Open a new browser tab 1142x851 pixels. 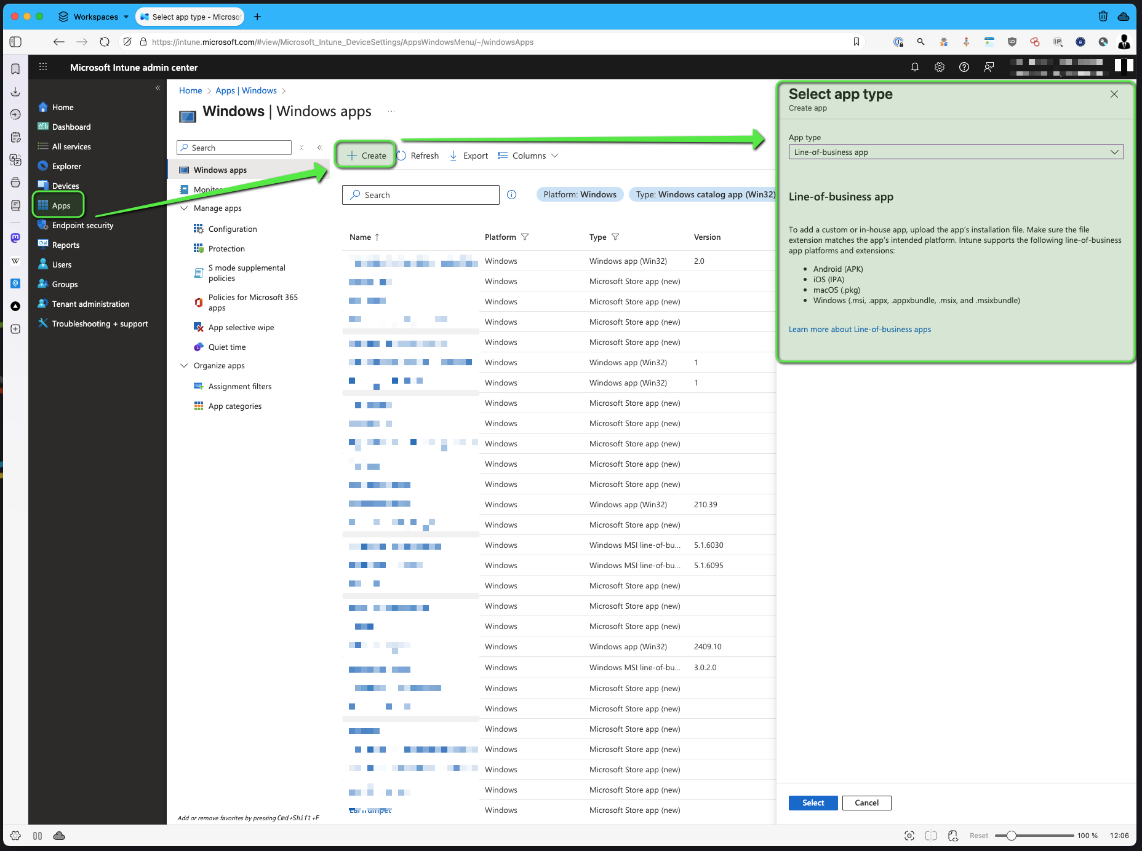coord(257,17)
